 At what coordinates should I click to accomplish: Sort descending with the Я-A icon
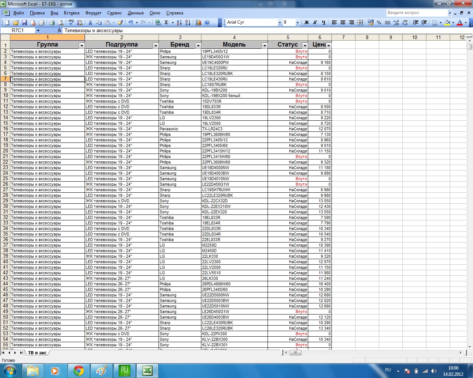[x=187, y=23]
